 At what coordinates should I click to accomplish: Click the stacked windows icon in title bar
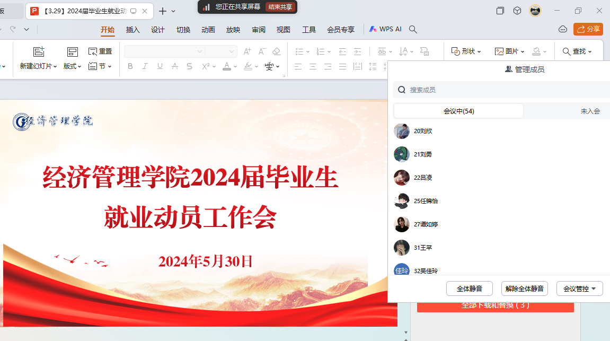[500, 11]
